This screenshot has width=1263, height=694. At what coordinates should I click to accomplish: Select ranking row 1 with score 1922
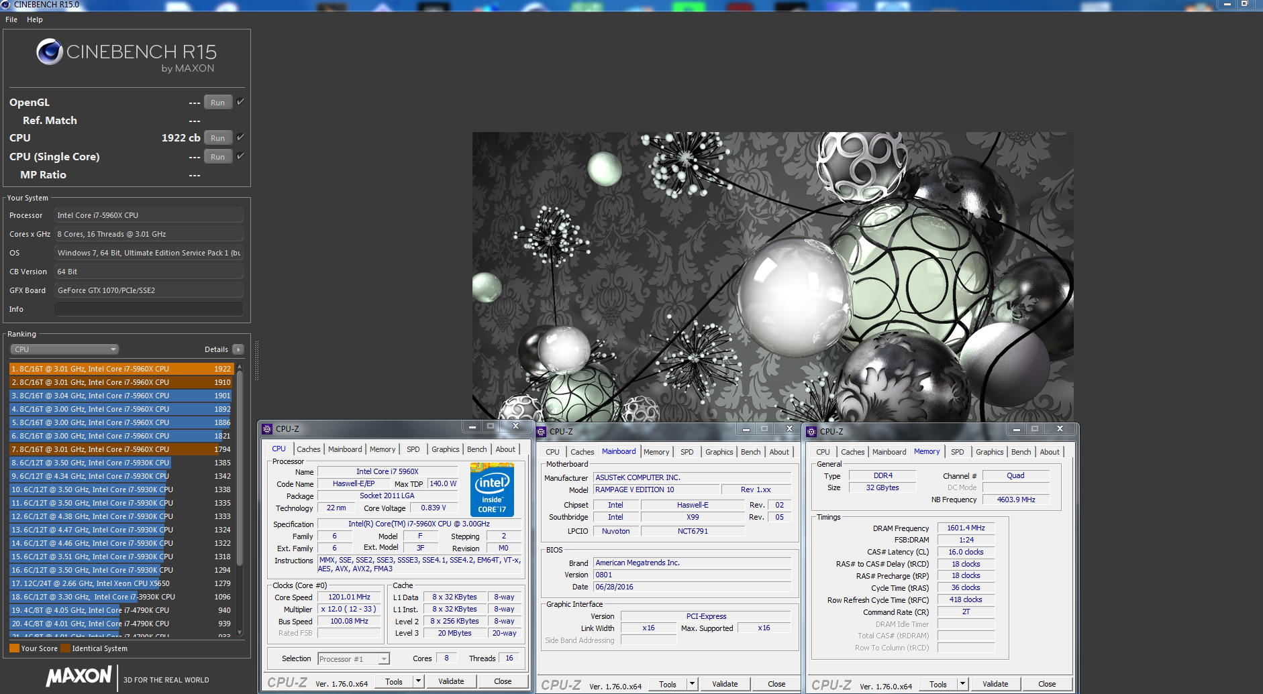click(121, 369)
